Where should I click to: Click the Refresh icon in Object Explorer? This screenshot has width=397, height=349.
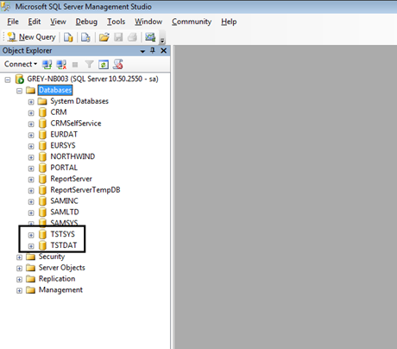pos(104,64)
